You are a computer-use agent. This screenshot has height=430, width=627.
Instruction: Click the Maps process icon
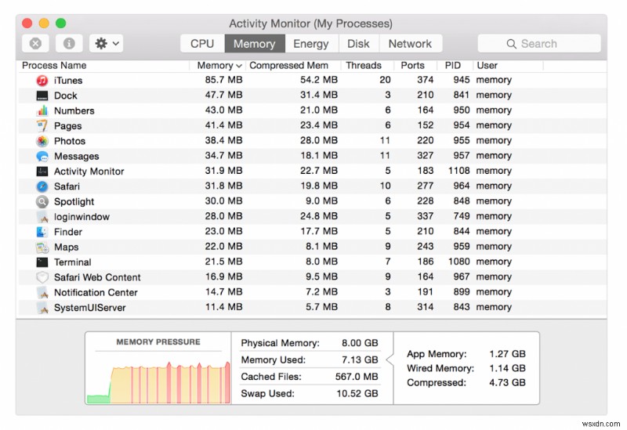coord(42,247)
